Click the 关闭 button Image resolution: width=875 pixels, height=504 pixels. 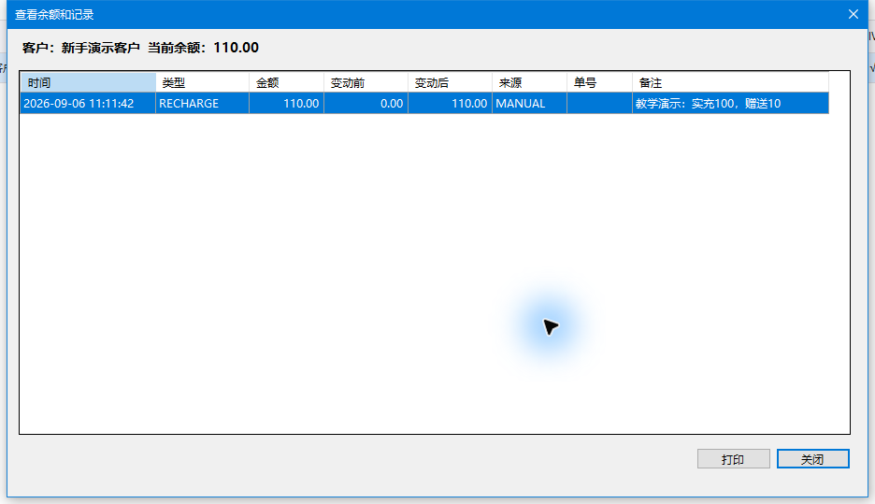click(x=812, y=459)
